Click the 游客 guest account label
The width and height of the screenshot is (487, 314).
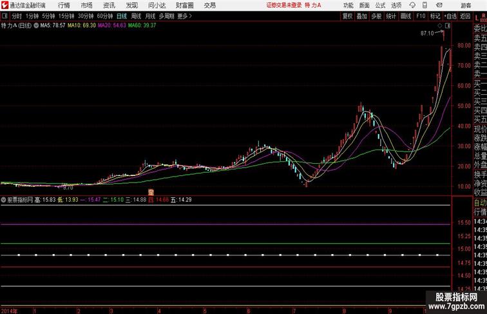(x=466, y=5)
